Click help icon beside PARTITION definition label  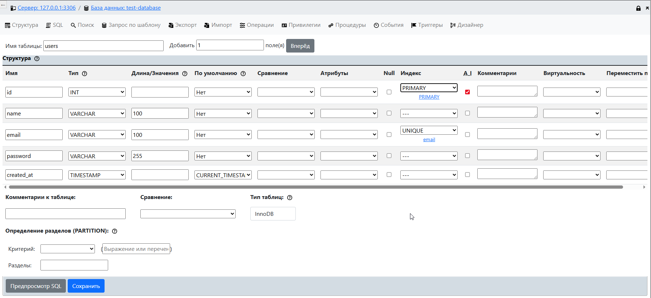tap(115, 231)
